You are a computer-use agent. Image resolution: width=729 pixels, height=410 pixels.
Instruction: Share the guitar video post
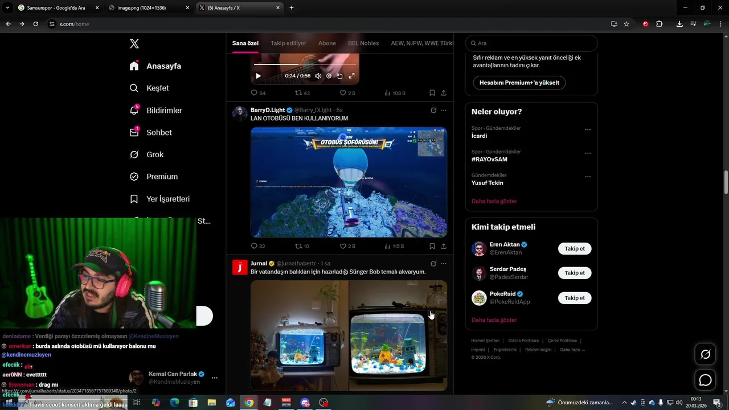[x=444, y=93]
